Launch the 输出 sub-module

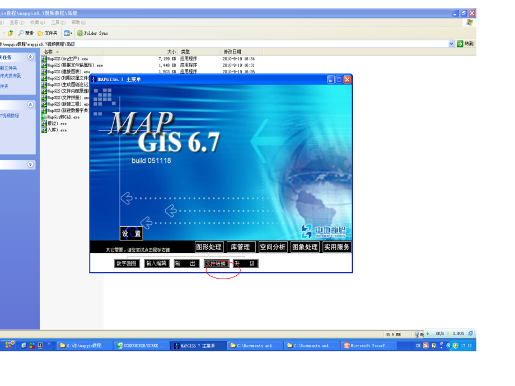(x=186, y=263)
